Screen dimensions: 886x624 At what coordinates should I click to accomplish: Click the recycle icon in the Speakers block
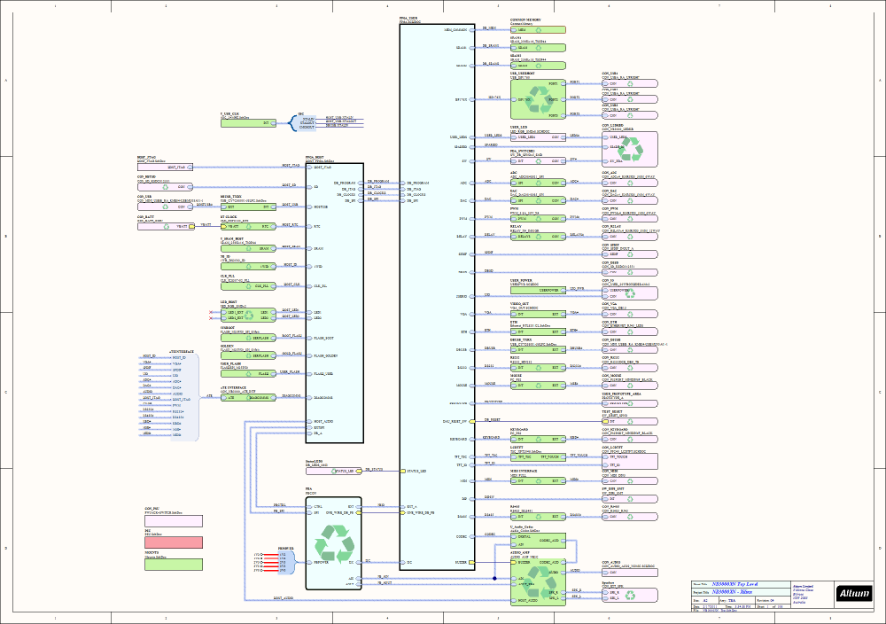pos(631,595)
